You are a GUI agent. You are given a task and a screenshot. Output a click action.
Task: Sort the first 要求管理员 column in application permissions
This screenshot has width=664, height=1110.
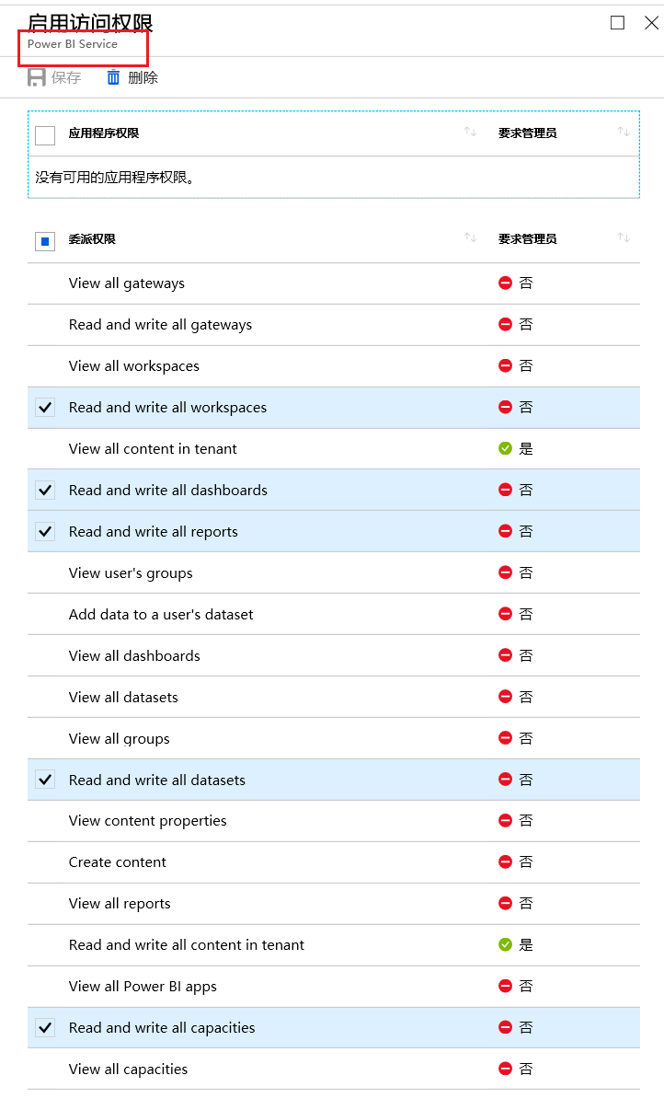(624, 133)
